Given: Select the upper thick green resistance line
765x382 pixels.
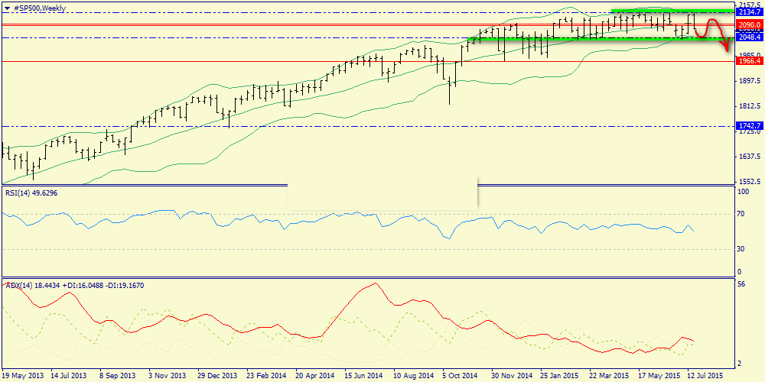Looking at the screenshot, I should 673,11.
